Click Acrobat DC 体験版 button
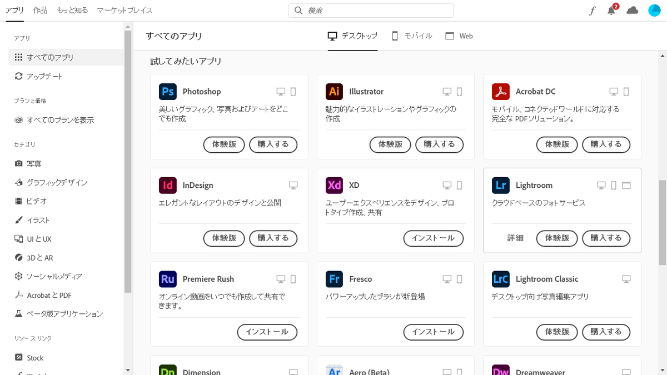This screenshot has height=375, width=667. click(557, 144)
